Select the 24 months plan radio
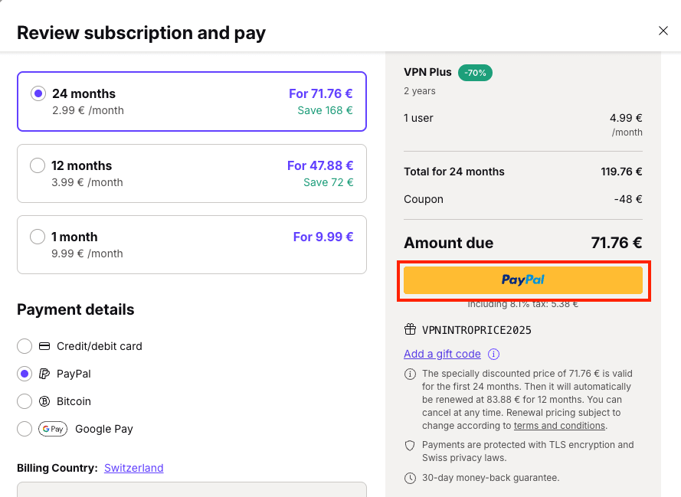 coord(38,93)
